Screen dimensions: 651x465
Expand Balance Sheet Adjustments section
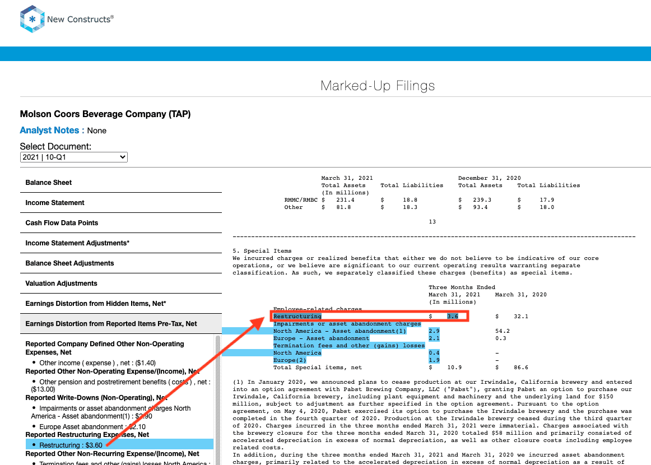point(121,263)
